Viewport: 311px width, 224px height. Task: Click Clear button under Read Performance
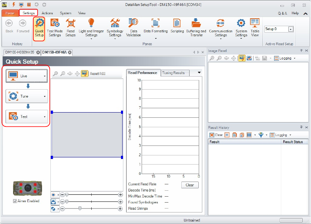[190, 185]
